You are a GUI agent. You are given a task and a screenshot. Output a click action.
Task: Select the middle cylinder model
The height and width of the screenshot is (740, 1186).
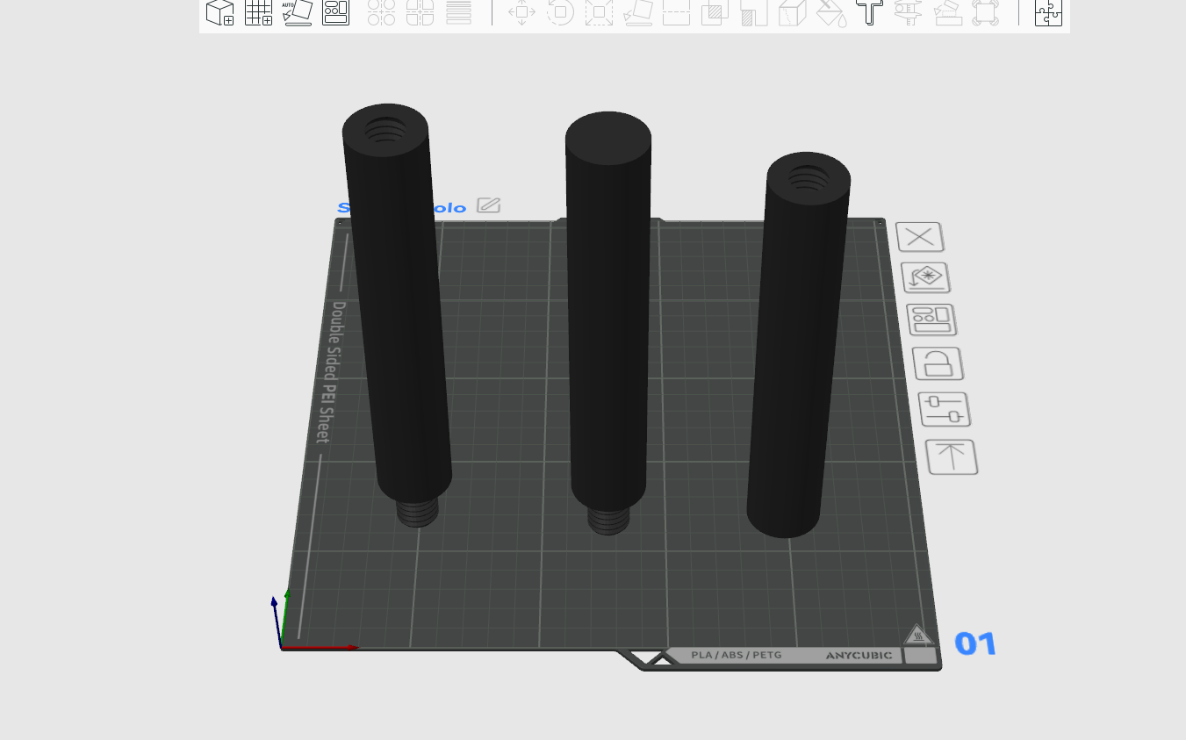(x=608, y=316)
